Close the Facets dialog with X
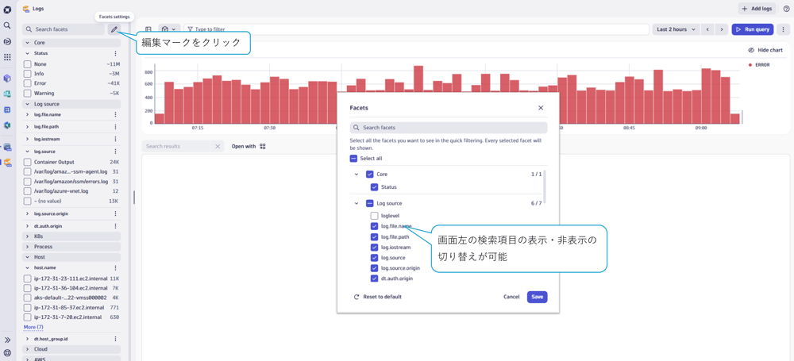 pyautogui.click(x=541, y=108)
